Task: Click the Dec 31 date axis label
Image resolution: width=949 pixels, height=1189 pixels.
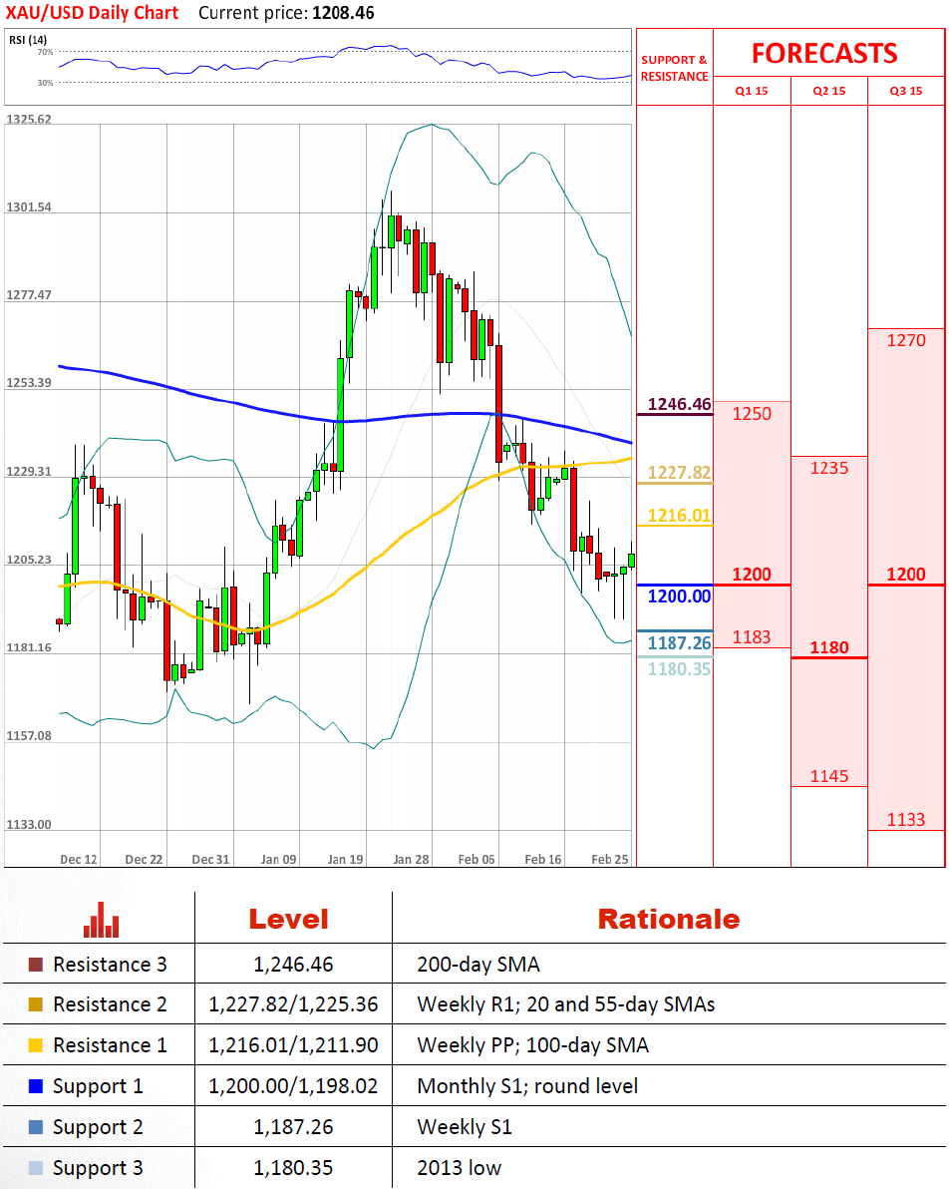Action: 210,860
